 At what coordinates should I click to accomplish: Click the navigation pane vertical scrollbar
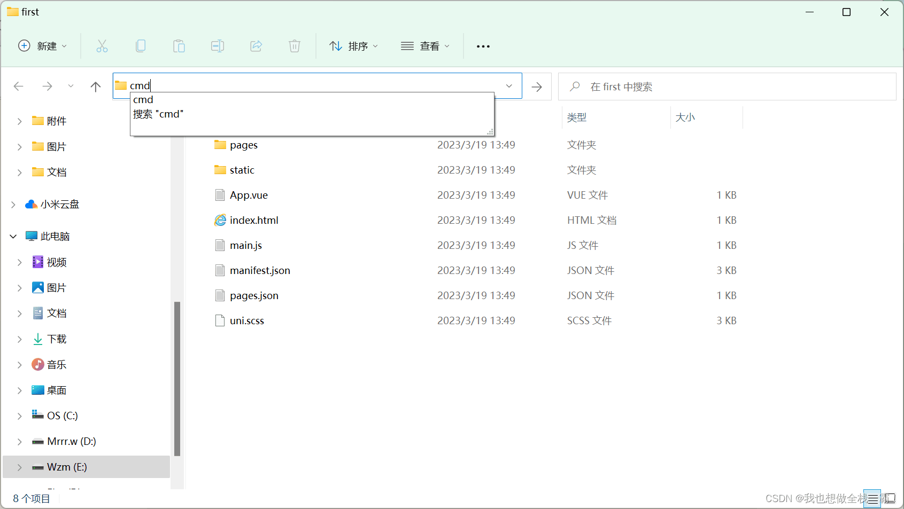point(177,378)
